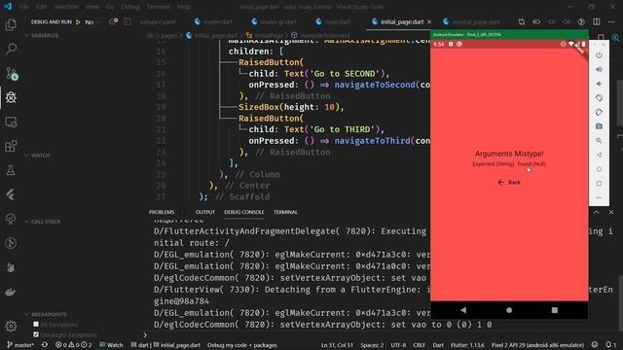The width and height of the screenshot is (623, 350).
Task: Close the initial_page.dart tab
Action: pyautogui.click(x=429, y=21)
